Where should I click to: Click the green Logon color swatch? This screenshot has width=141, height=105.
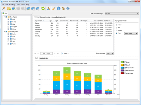[x=122, y=62]
